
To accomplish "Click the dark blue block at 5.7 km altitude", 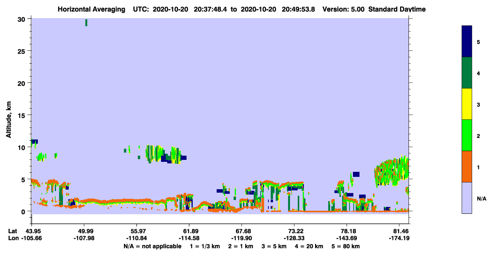I will coord(356,174).
